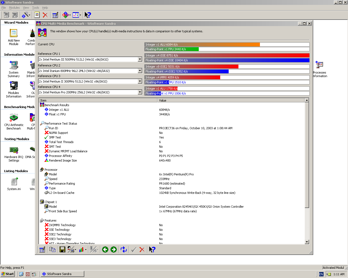Viewport: 348px width, 278px height.
Task: Click the green forward arrow icon
Action: tap(114, 249)
